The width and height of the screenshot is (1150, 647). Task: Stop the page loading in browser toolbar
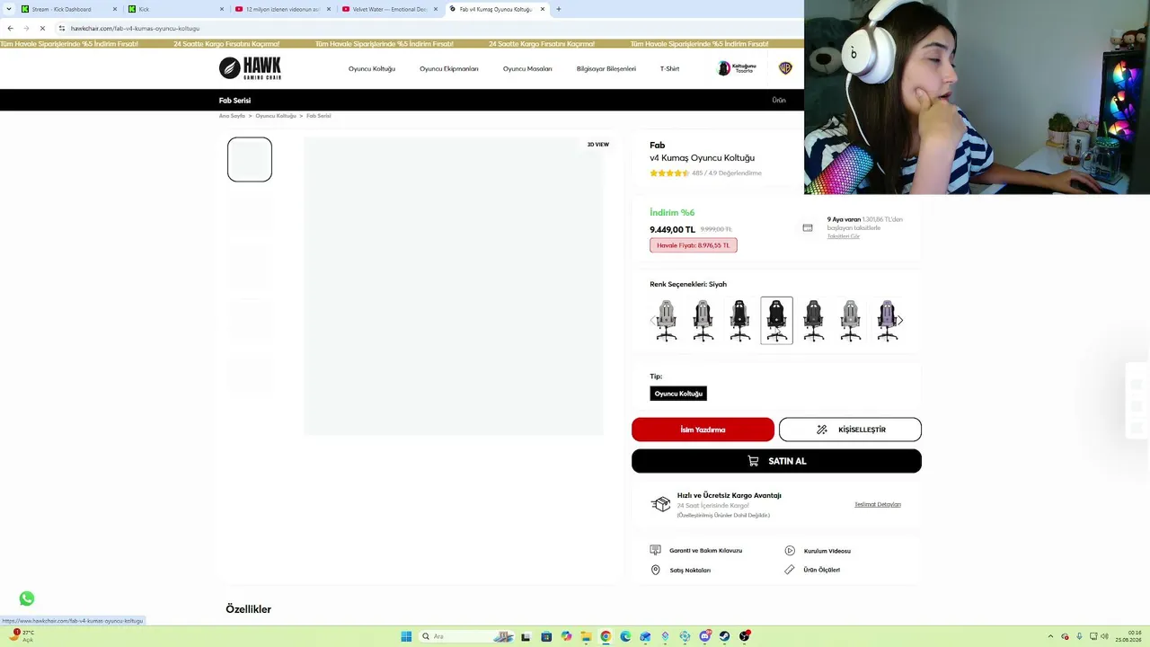42,28
